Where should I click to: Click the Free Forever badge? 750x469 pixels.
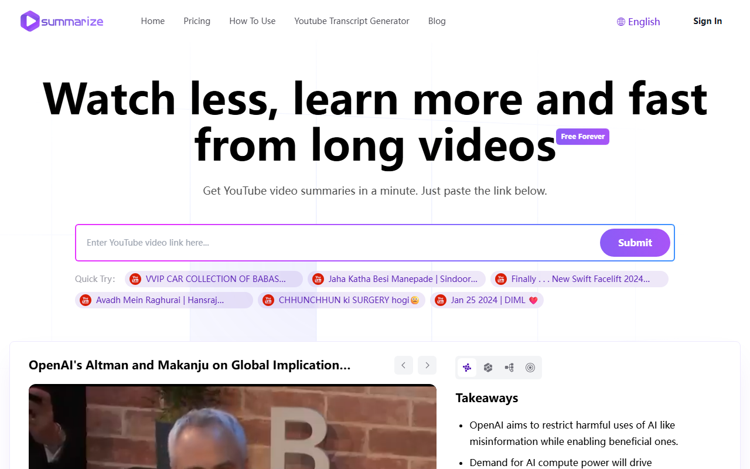point(582,137)
